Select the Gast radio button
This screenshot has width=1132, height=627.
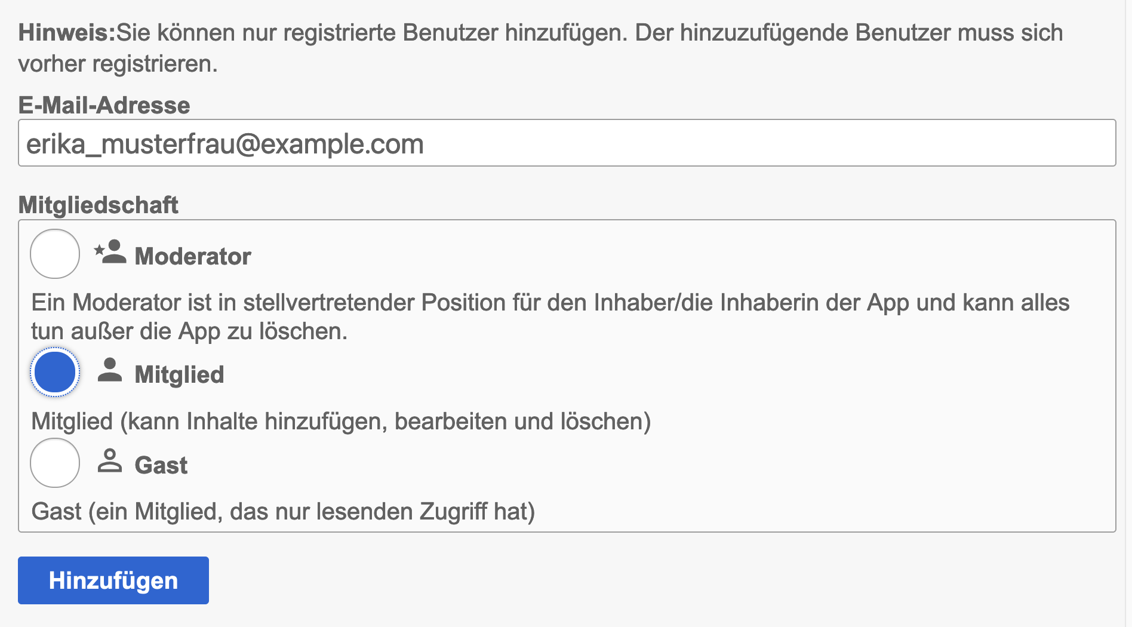pos(55,463)
